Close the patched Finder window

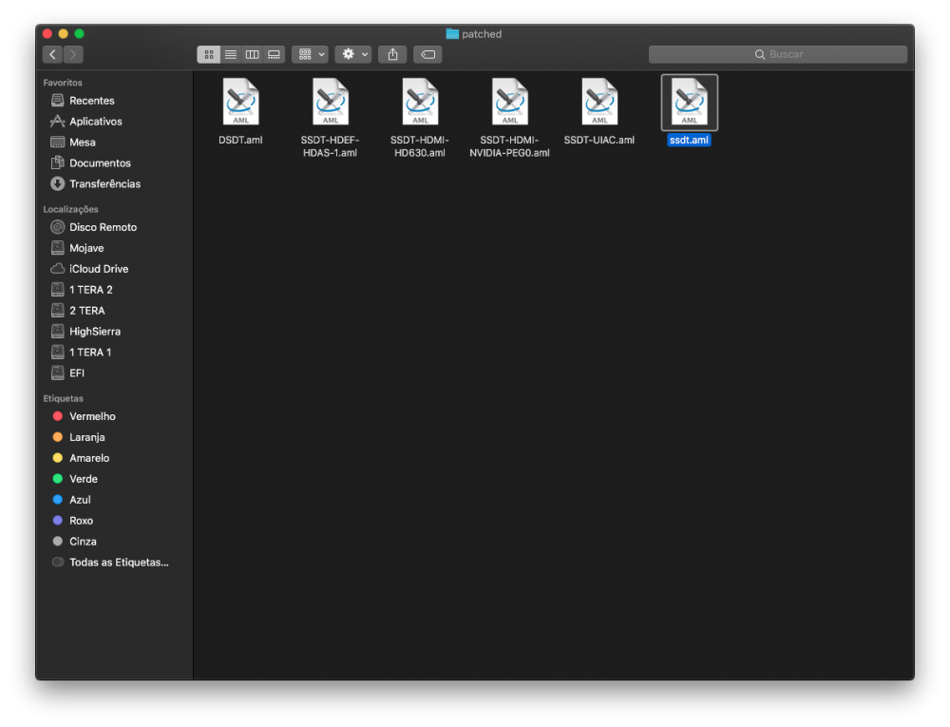47,34
